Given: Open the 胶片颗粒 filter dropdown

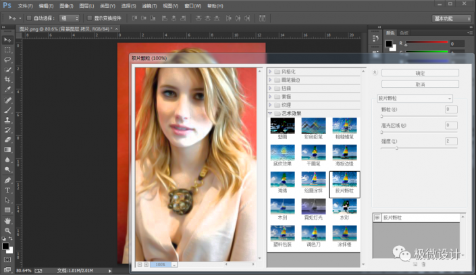Looking at the screenshot, I should tap(415, 98).
